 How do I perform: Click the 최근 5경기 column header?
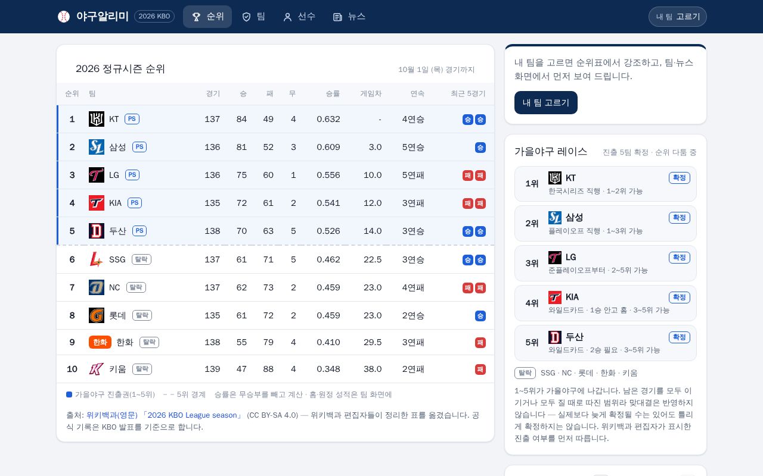pos(468,94)
